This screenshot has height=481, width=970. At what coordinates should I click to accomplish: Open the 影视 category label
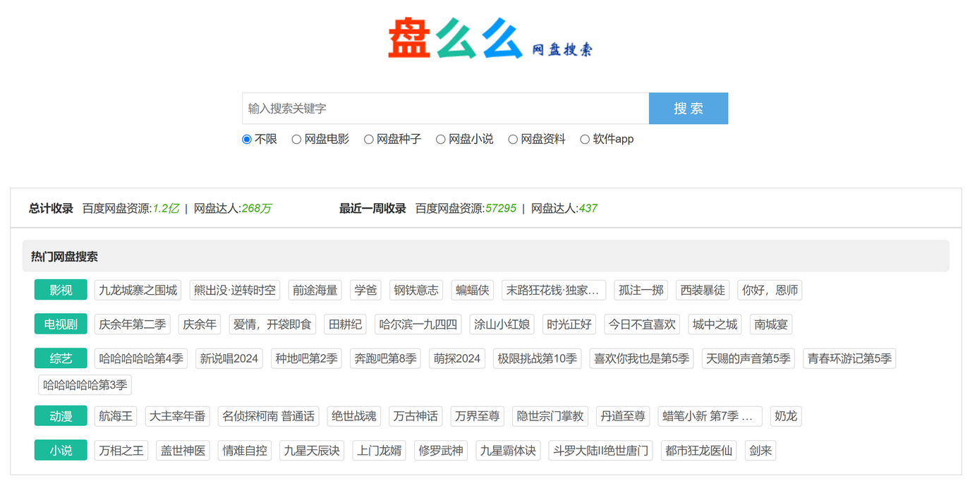click(60, 290)
